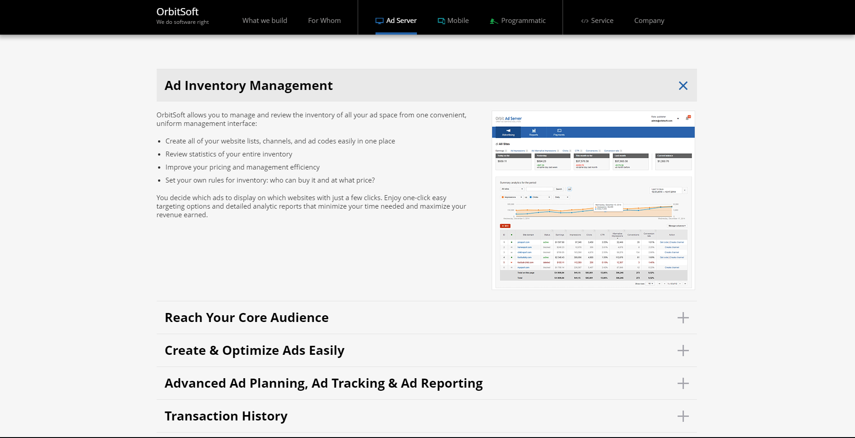Viewport: 855px width, 438px height.
Task: Click the Reach Your Core Audience heading
Action: pyautogui.click(x=247, y=317)
